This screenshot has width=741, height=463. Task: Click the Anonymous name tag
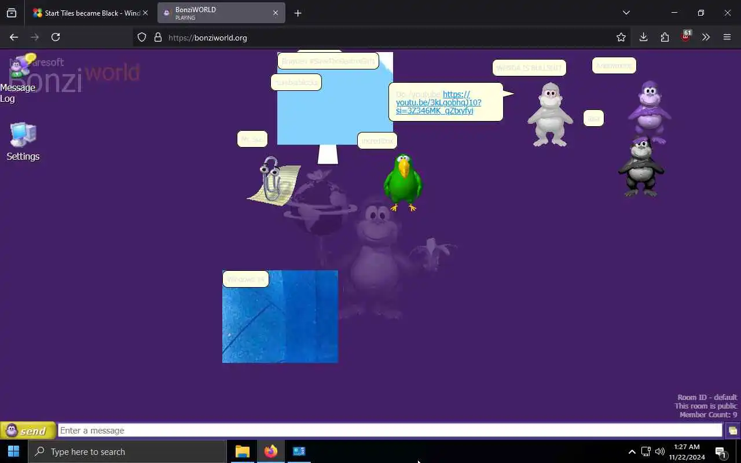[614, 65]
